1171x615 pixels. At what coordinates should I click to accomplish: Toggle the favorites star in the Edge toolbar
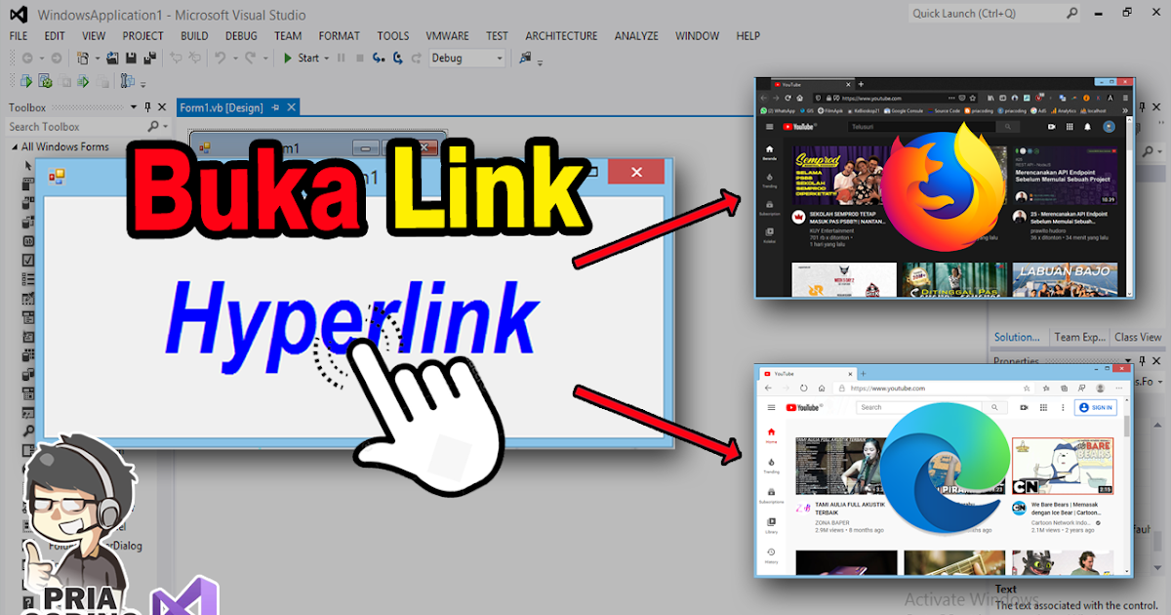[x=1027, y=388]
